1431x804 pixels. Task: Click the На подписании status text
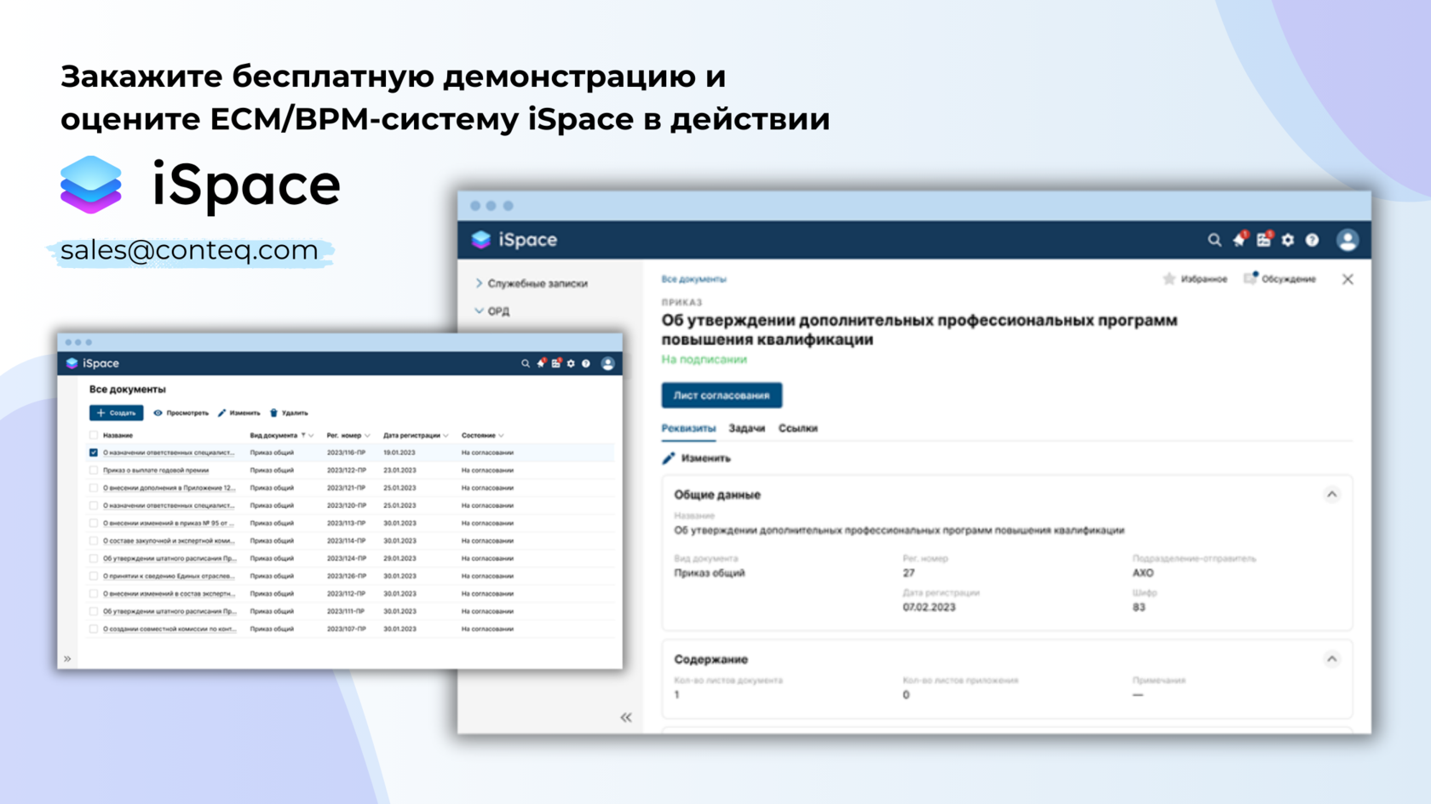tap(704, 360)
